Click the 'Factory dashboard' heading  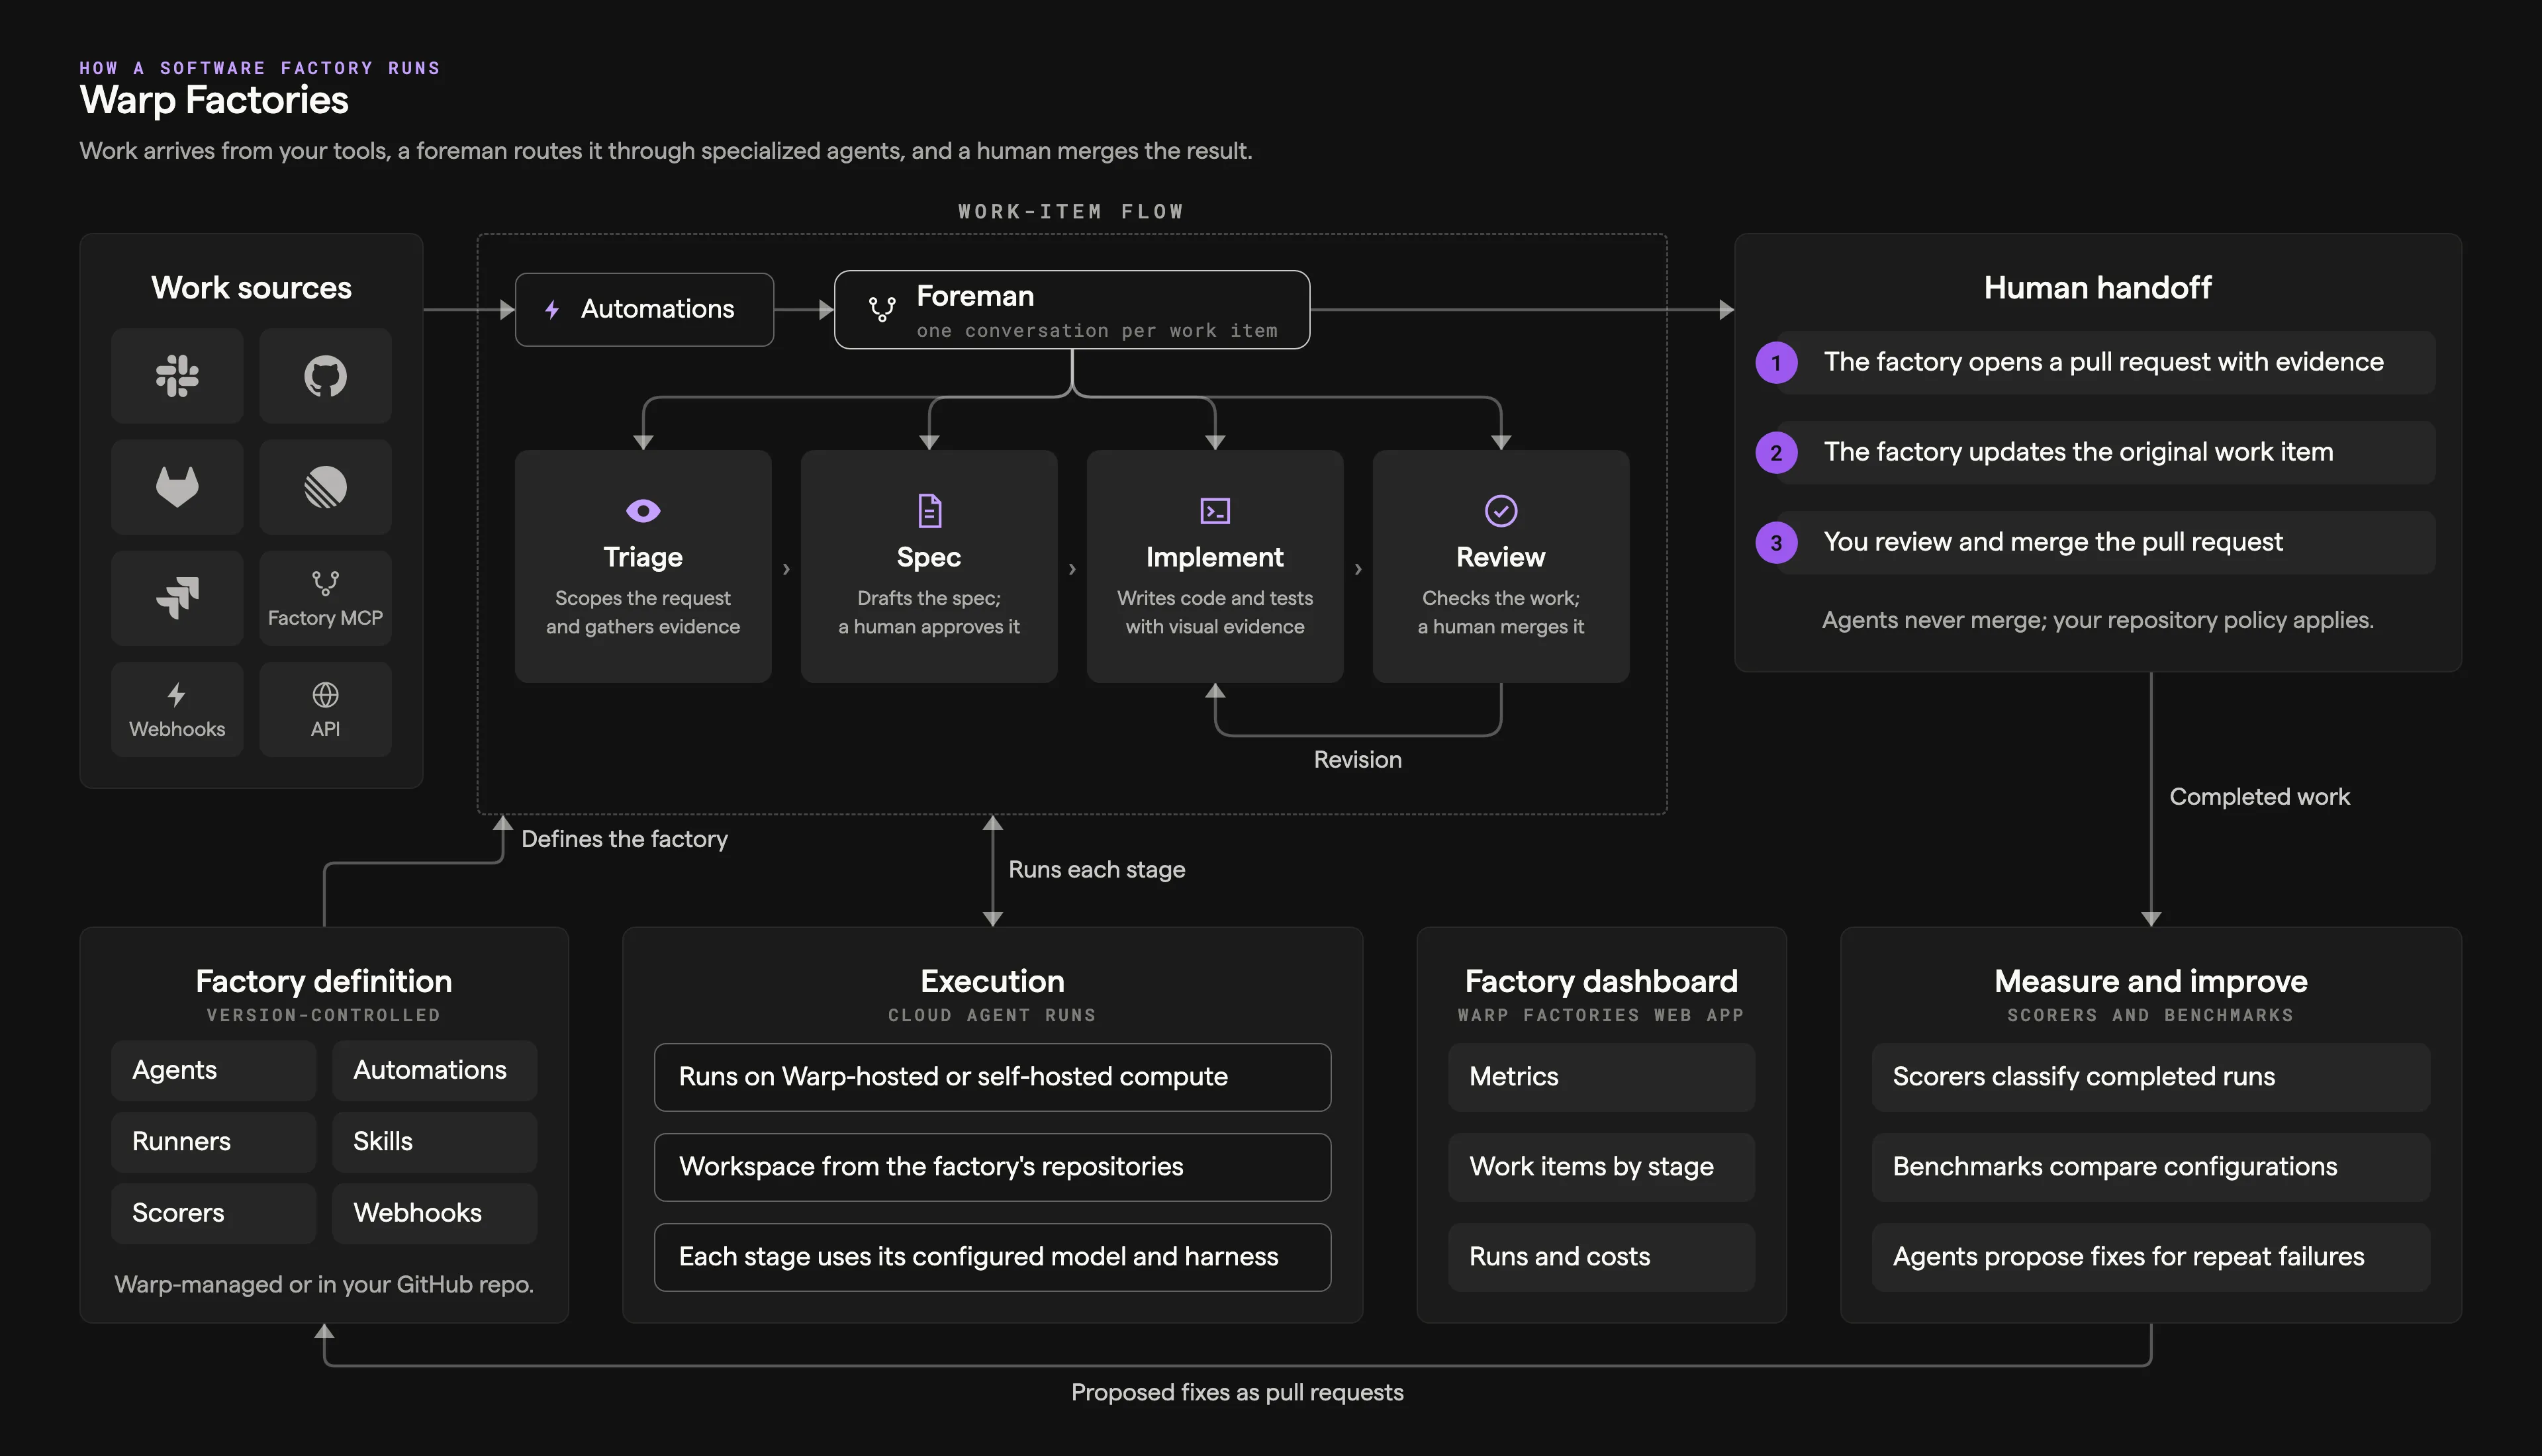pos(1601,981)
